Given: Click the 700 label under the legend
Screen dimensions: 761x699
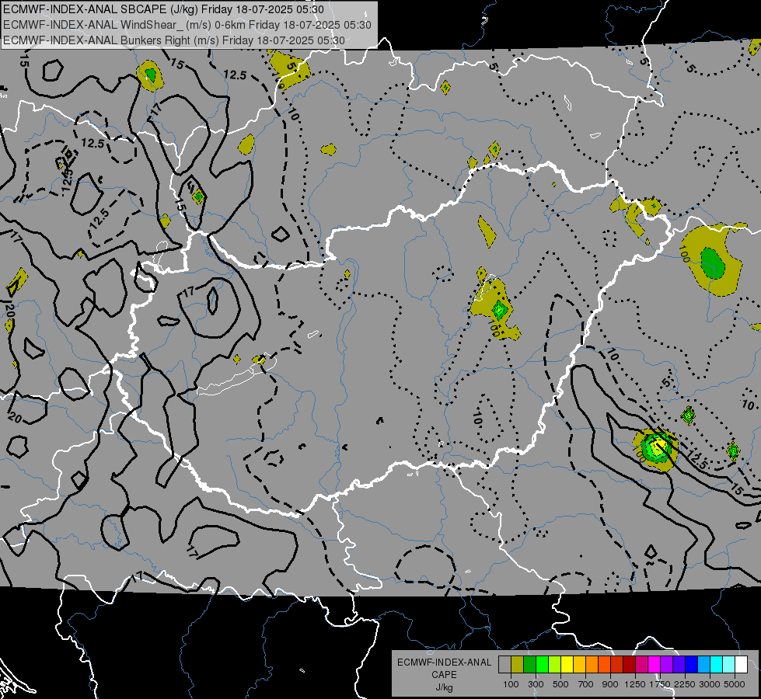Looking at the screenshot, I should pyautogui.click(x=586, y=684).
